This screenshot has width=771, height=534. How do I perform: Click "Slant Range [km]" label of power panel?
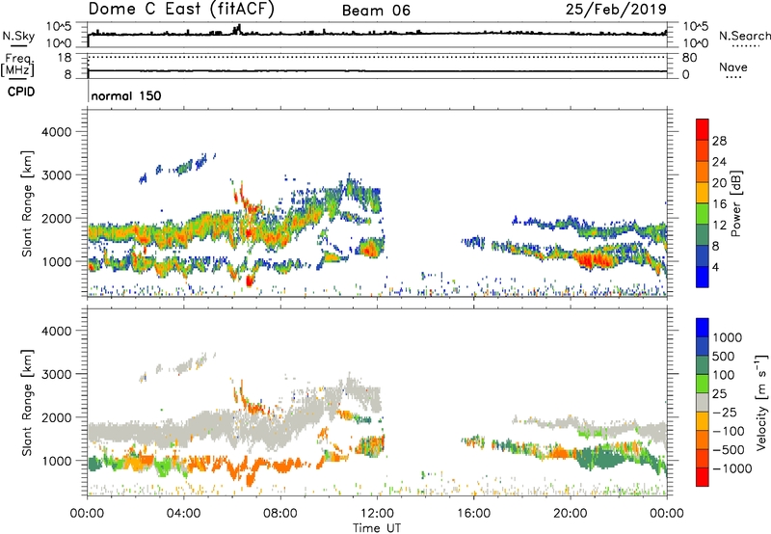click(27, 203)
